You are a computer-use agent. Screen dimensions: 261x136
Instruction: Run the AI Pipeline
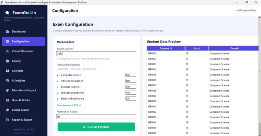[96, 127]
